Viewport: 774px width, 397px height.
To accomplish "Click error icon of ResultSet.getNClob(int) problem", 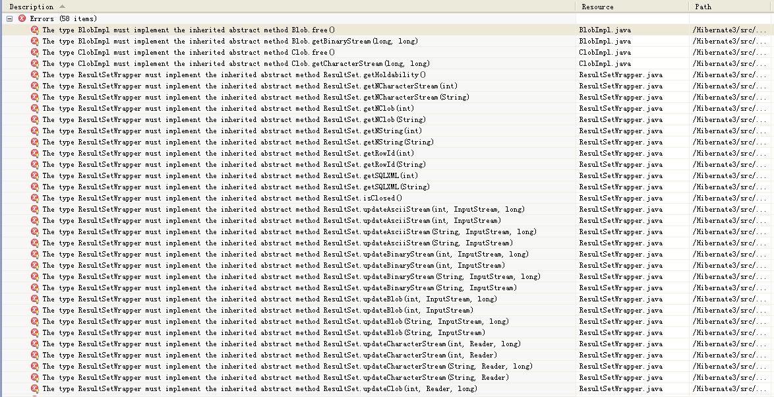I will point(35,108).
